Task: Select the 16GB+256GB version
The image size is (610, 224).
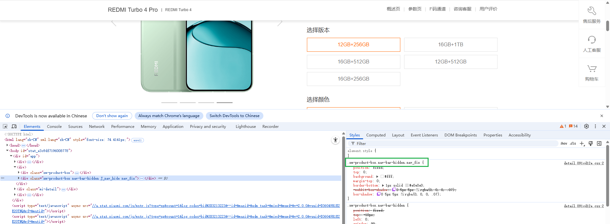Action: pyautogui.click(x=353, y=79)
